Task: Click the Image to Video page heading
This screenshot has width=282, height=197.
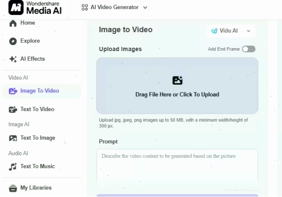Action: pos(126,30)
